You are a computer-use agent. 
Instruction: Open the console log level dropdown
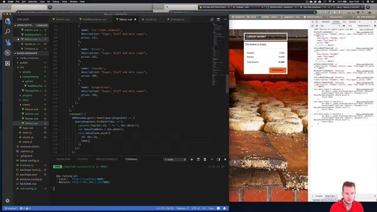pyautogui.click(x=364, y=26)
